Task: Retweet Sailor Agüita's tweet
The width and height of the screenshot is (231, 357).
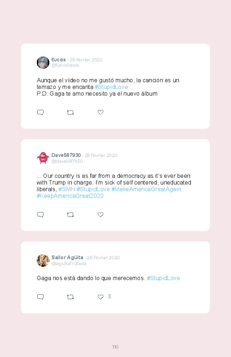Action: pyautogui.click(x=70, y=297)
